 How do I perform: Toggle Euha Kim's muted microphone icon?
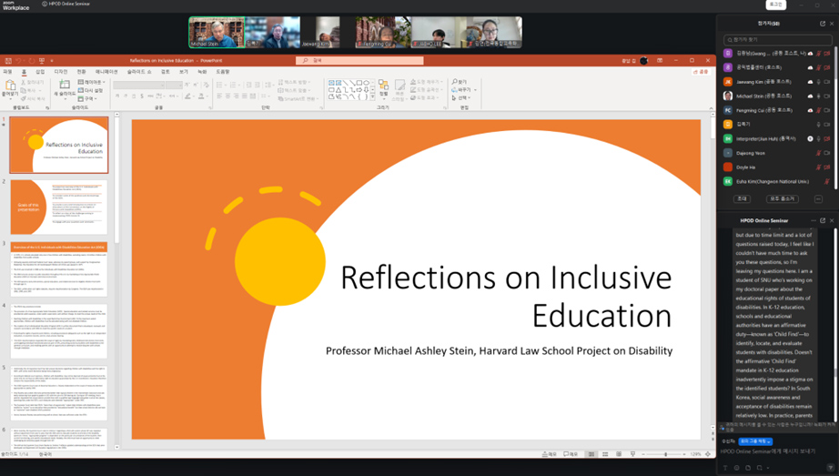coord(826,181)
